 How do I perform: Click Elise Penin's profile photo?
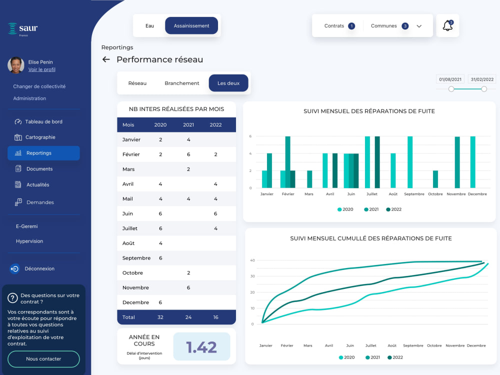pyautogui.click(x=16, y=65)
